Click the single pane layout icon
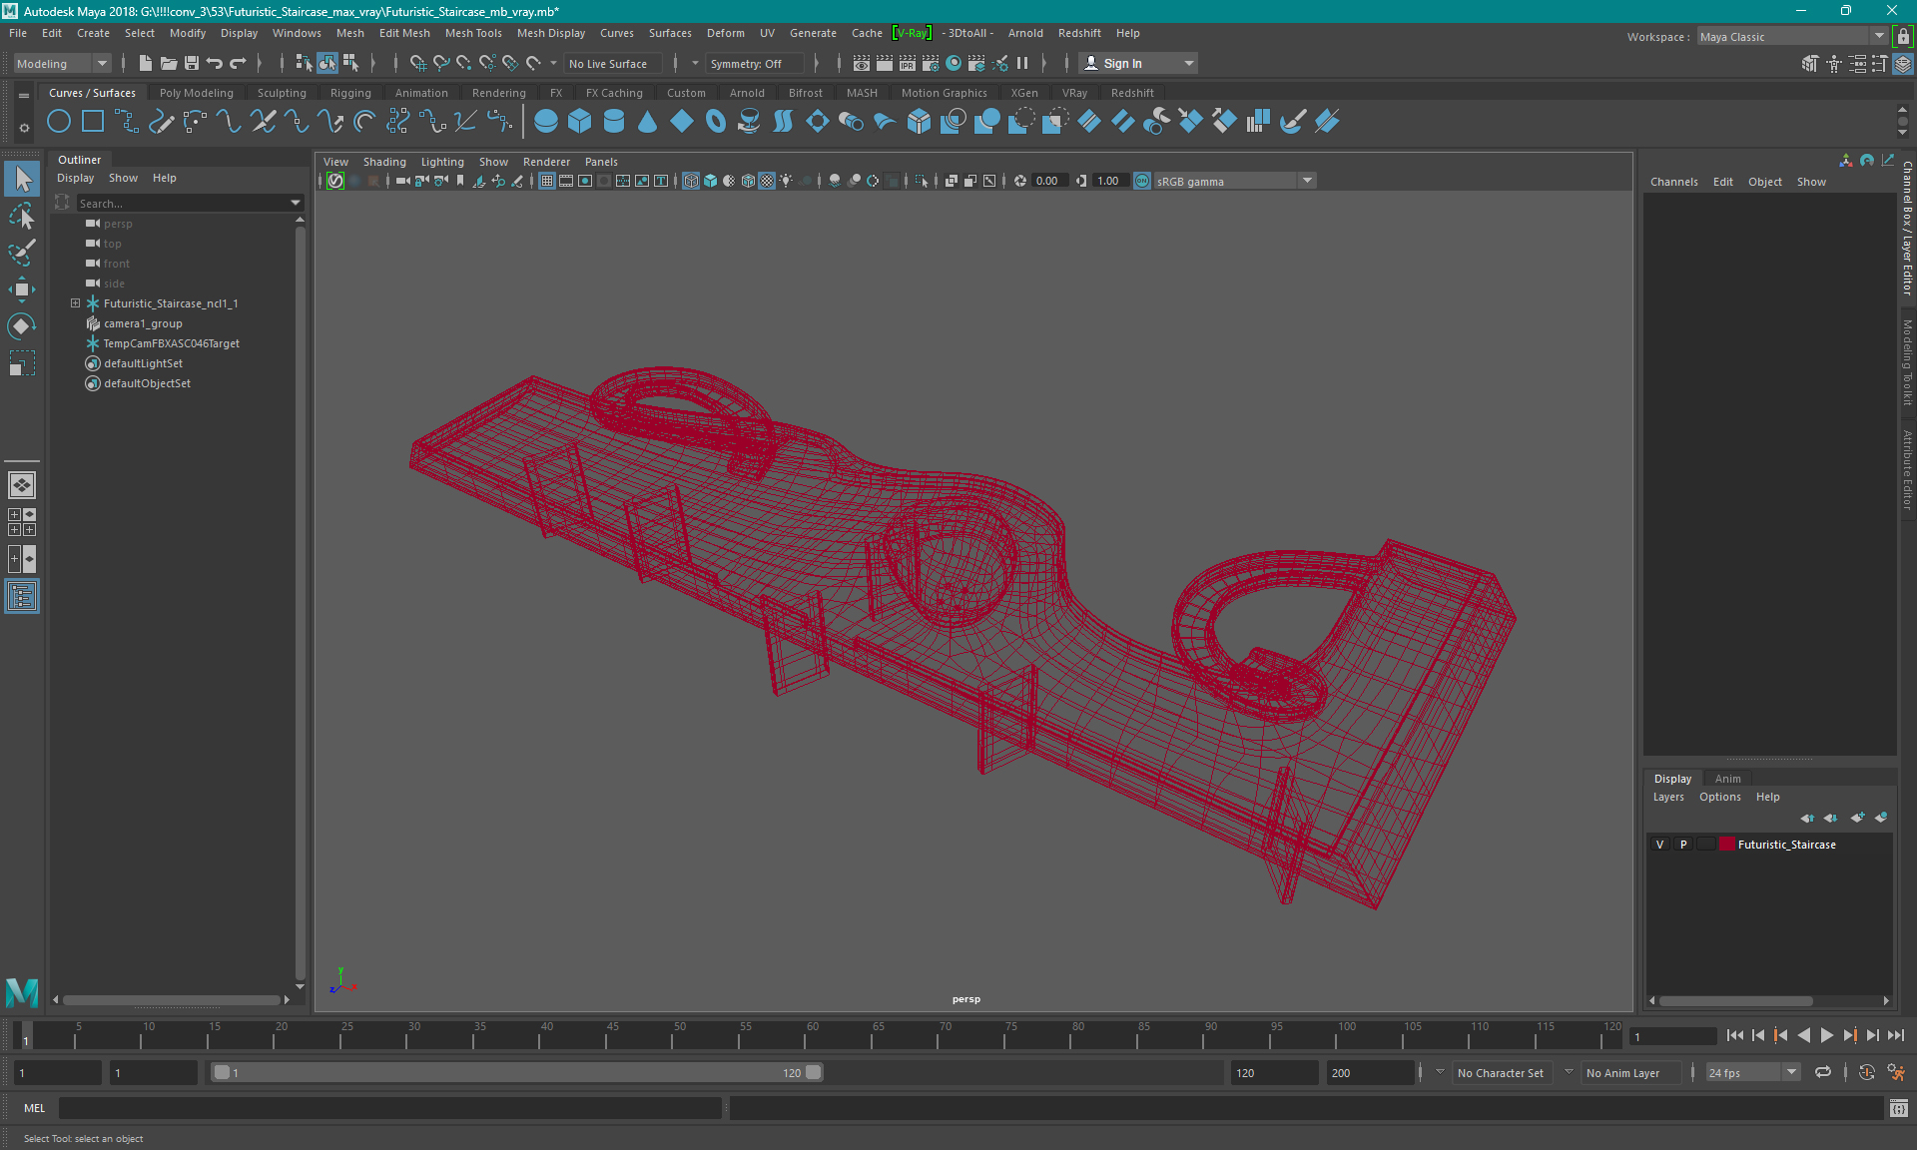The height and width of the screenshot is (1150, 1917). tap(21, 485)
